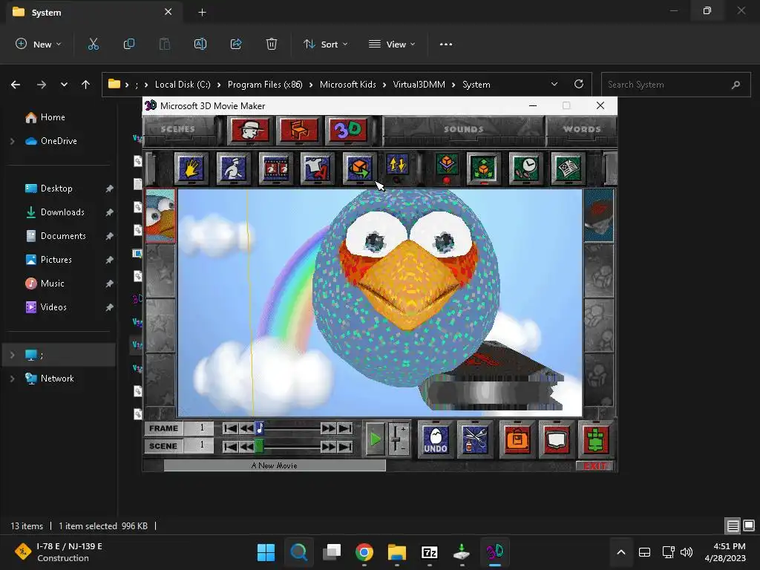
Task: Go to previous scene
Action: [x=246, y=446]
